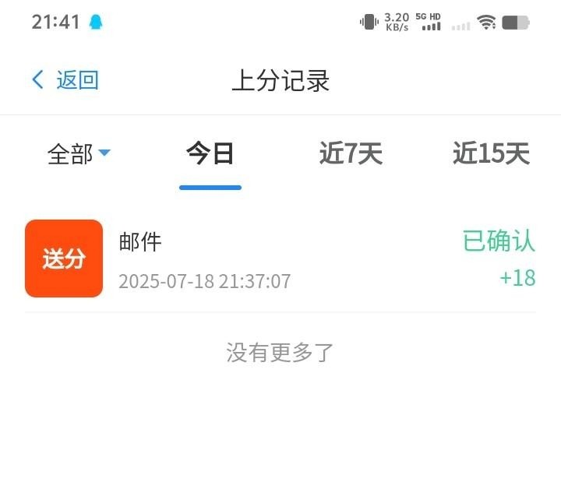This screenshot has height=482, width=561.
Task: Tap the QQ penguin notification icon
Action: [x=96, y=22]
